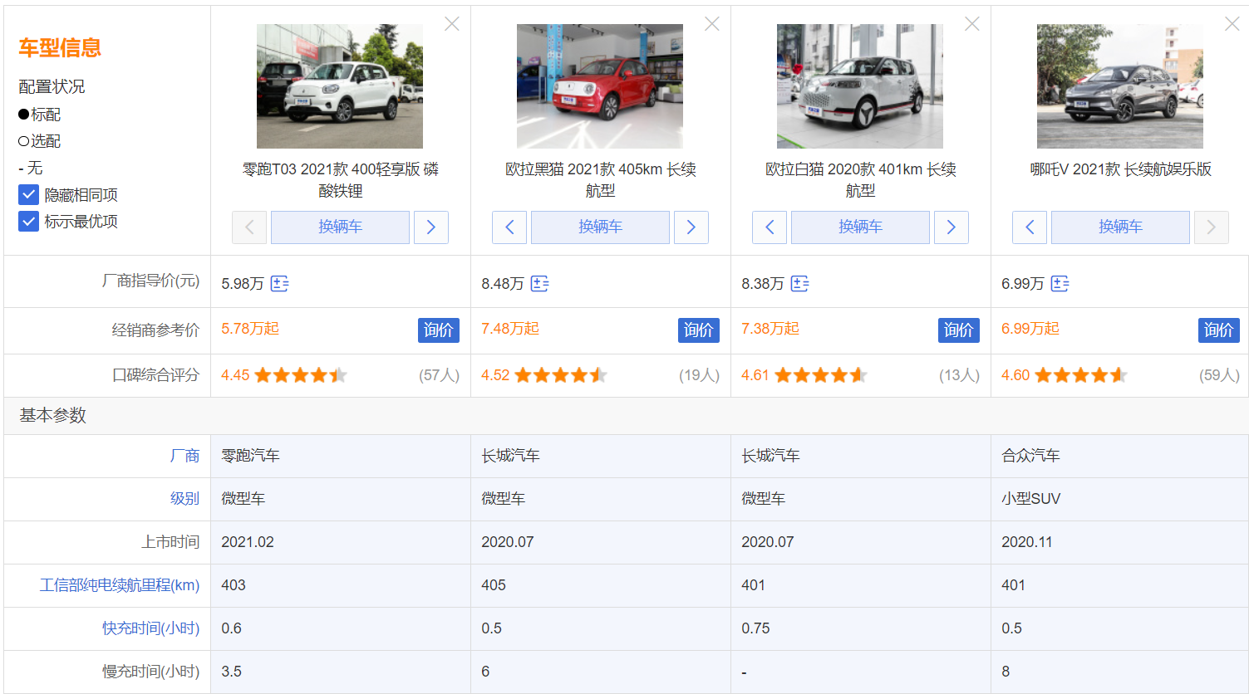Image resolution: width=1249 pixels, height=694 pixels.
Task: Click 询价 for 7.38万起 dealer price
Action: tap(959, 330)
